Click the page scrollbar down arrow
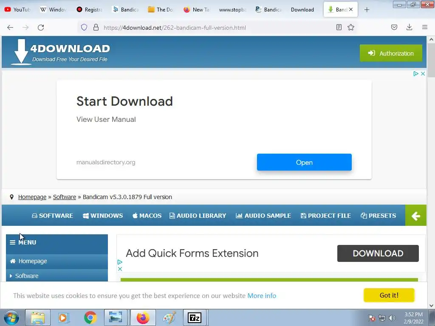Screen dimensions: 435x326 [x=431, y=306]
